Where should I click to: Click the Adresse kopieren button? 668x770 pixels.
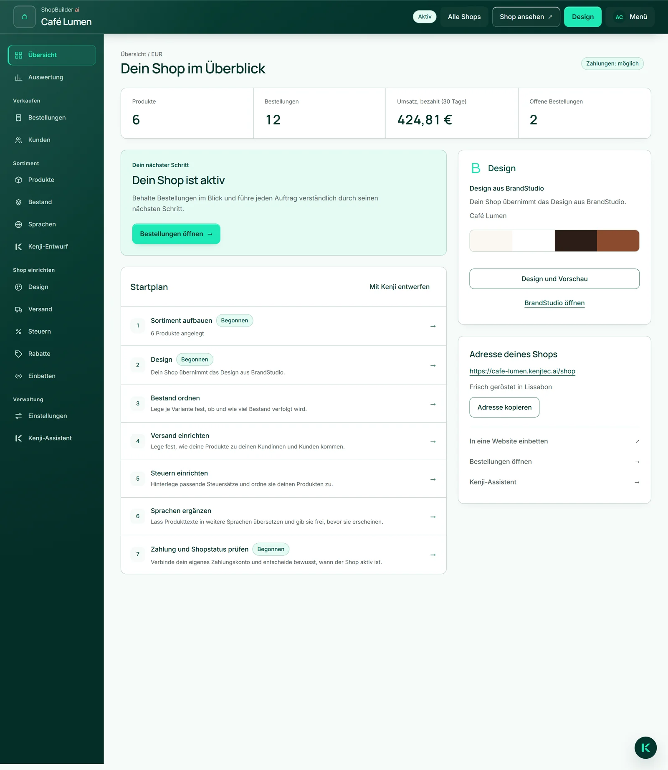coord(504,407)
